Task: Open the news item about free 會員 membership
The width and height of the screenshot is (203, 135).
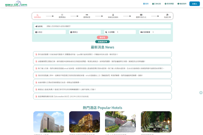Action: [x=102, y=89]
